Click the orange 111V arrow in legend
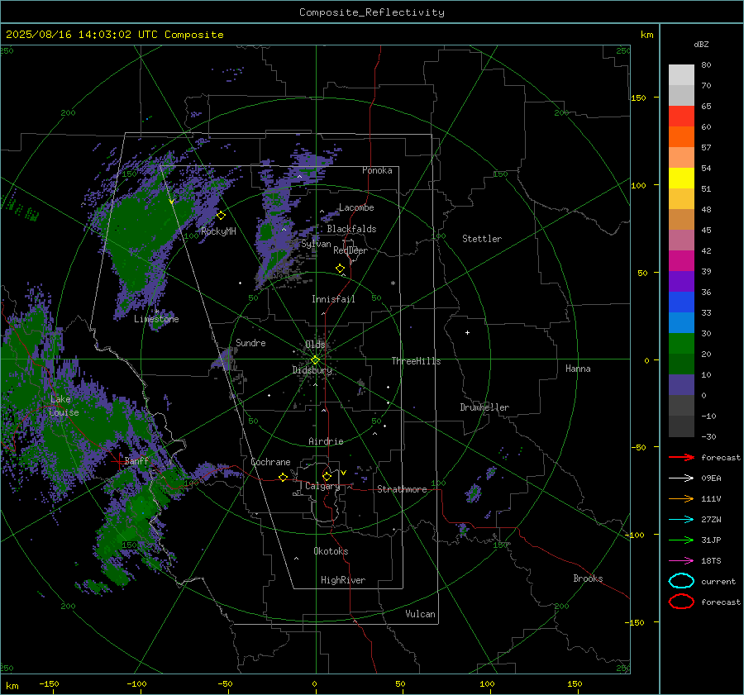 click(681, 498)
